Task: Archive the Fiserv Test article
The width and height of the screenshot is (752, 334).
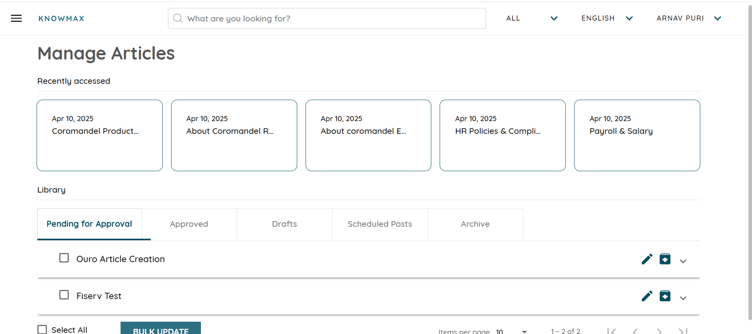Action: (x=665, y=296)
